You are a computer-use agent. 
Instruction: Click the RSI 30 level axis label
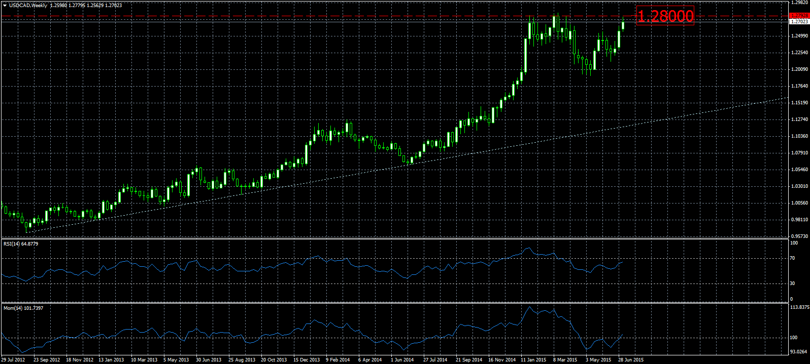point(793,284)
